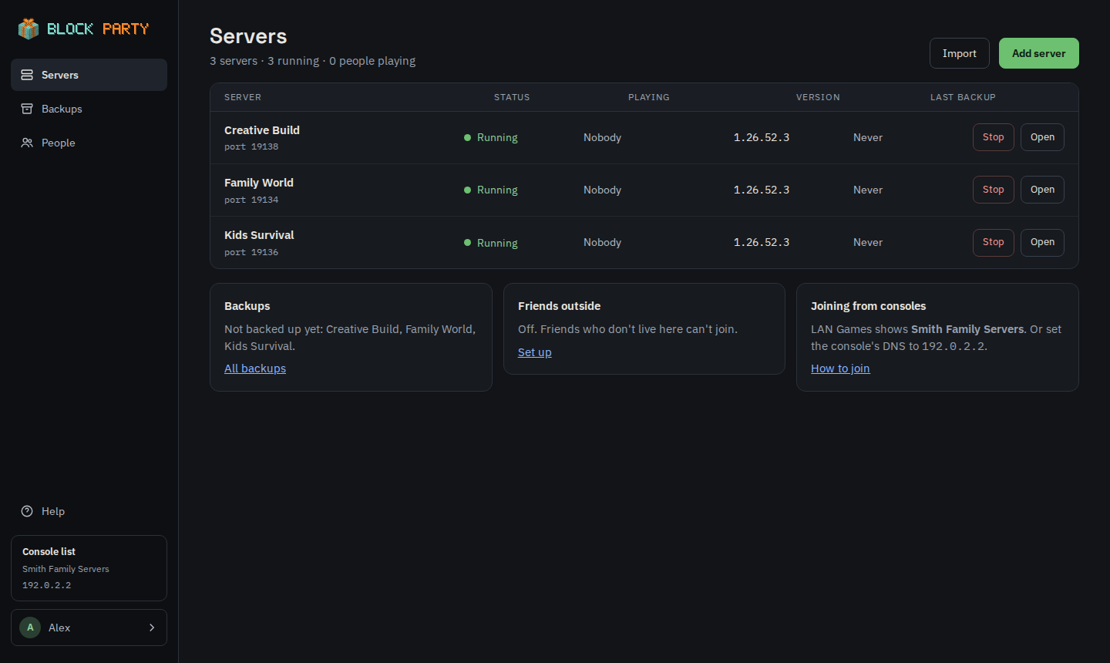This screenshot has width=1110, height=663.
Task: Open the Help page
Action: click(x=89, y=511)
